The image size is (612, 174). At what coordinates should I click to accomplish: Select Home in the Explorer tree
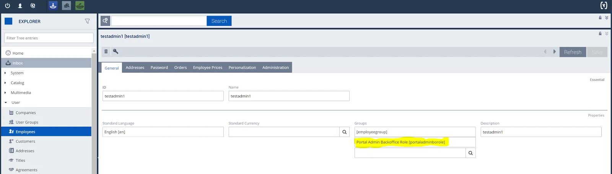[18, 53]
